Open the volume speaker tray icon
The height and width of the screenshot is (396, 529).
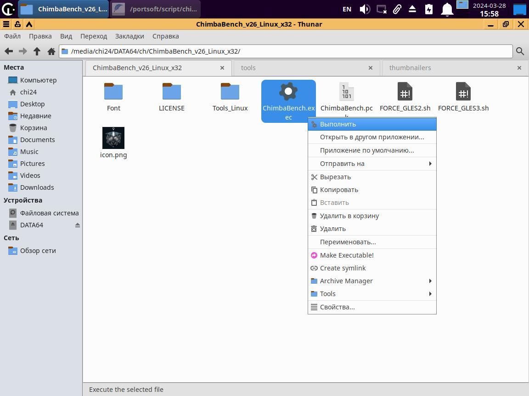[365, 9]
